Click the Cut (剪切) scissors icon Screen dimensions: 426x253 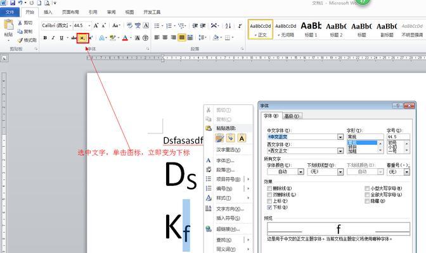coord(20,23)
